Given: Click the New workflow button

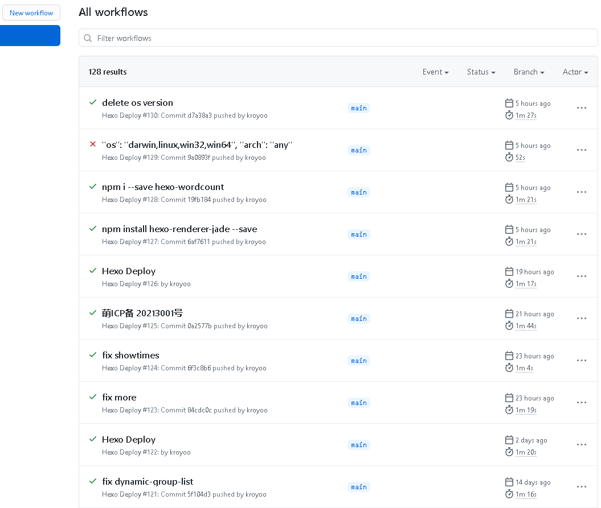Looking at the screenshot, I should coord(31,13).
